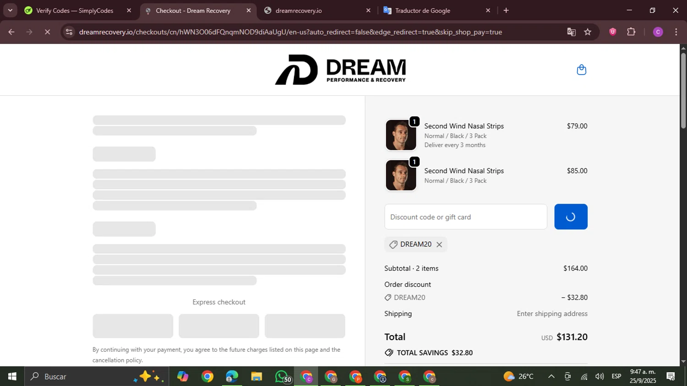687x386 pixels.
Task: Click the scrollbar down arrow
Action: coord(683,362)
